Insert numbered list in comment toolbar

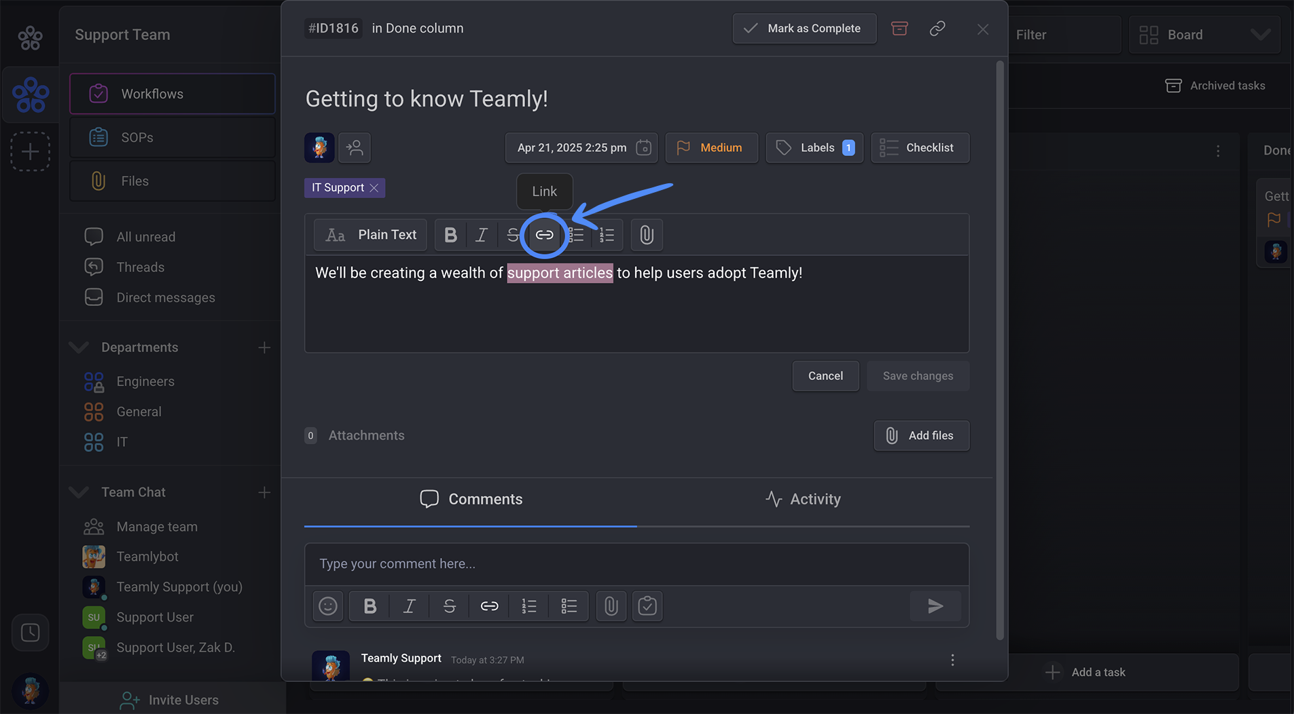click(529, 606)
